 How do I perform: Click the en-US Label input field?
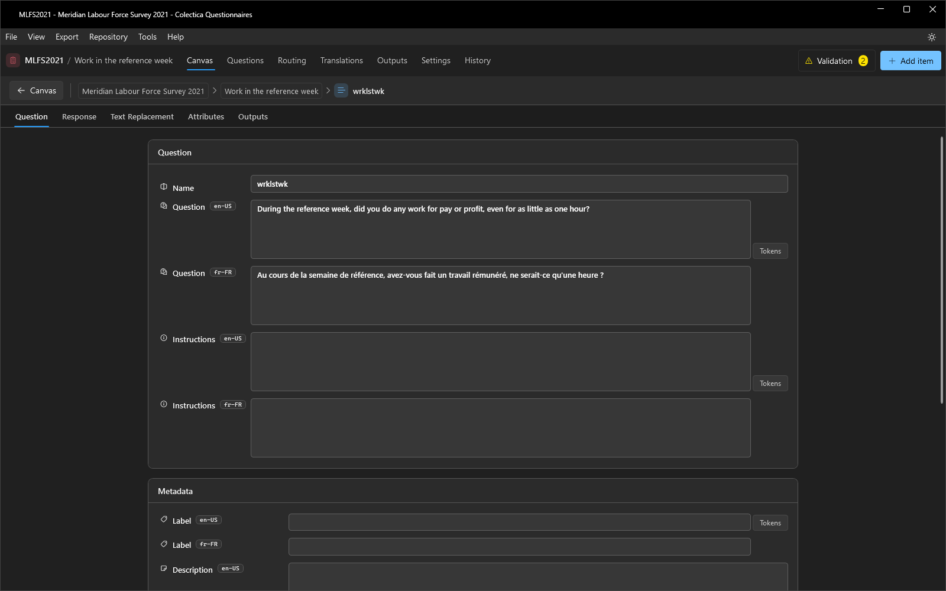[520, 522]
